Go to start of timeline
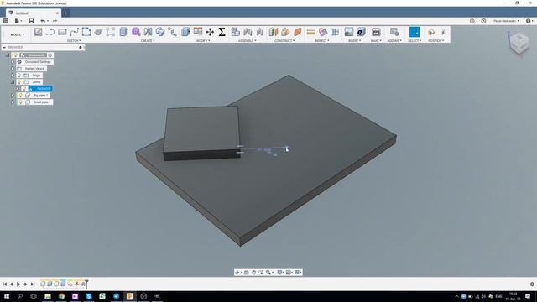This screenshot has height=302, width=537. [x=4, y=284]
